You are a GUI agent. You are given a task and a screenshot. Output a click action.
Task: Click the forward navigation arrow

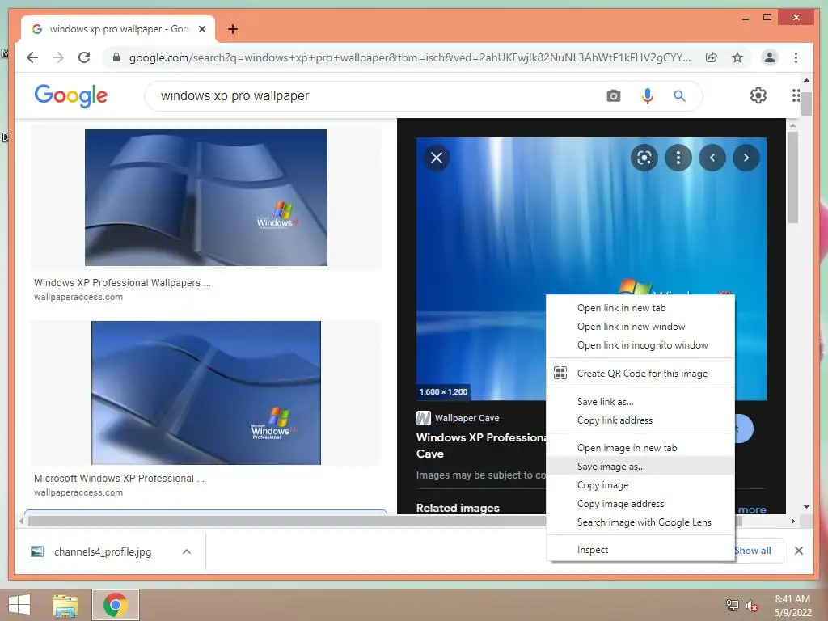[x=58, y=57]
